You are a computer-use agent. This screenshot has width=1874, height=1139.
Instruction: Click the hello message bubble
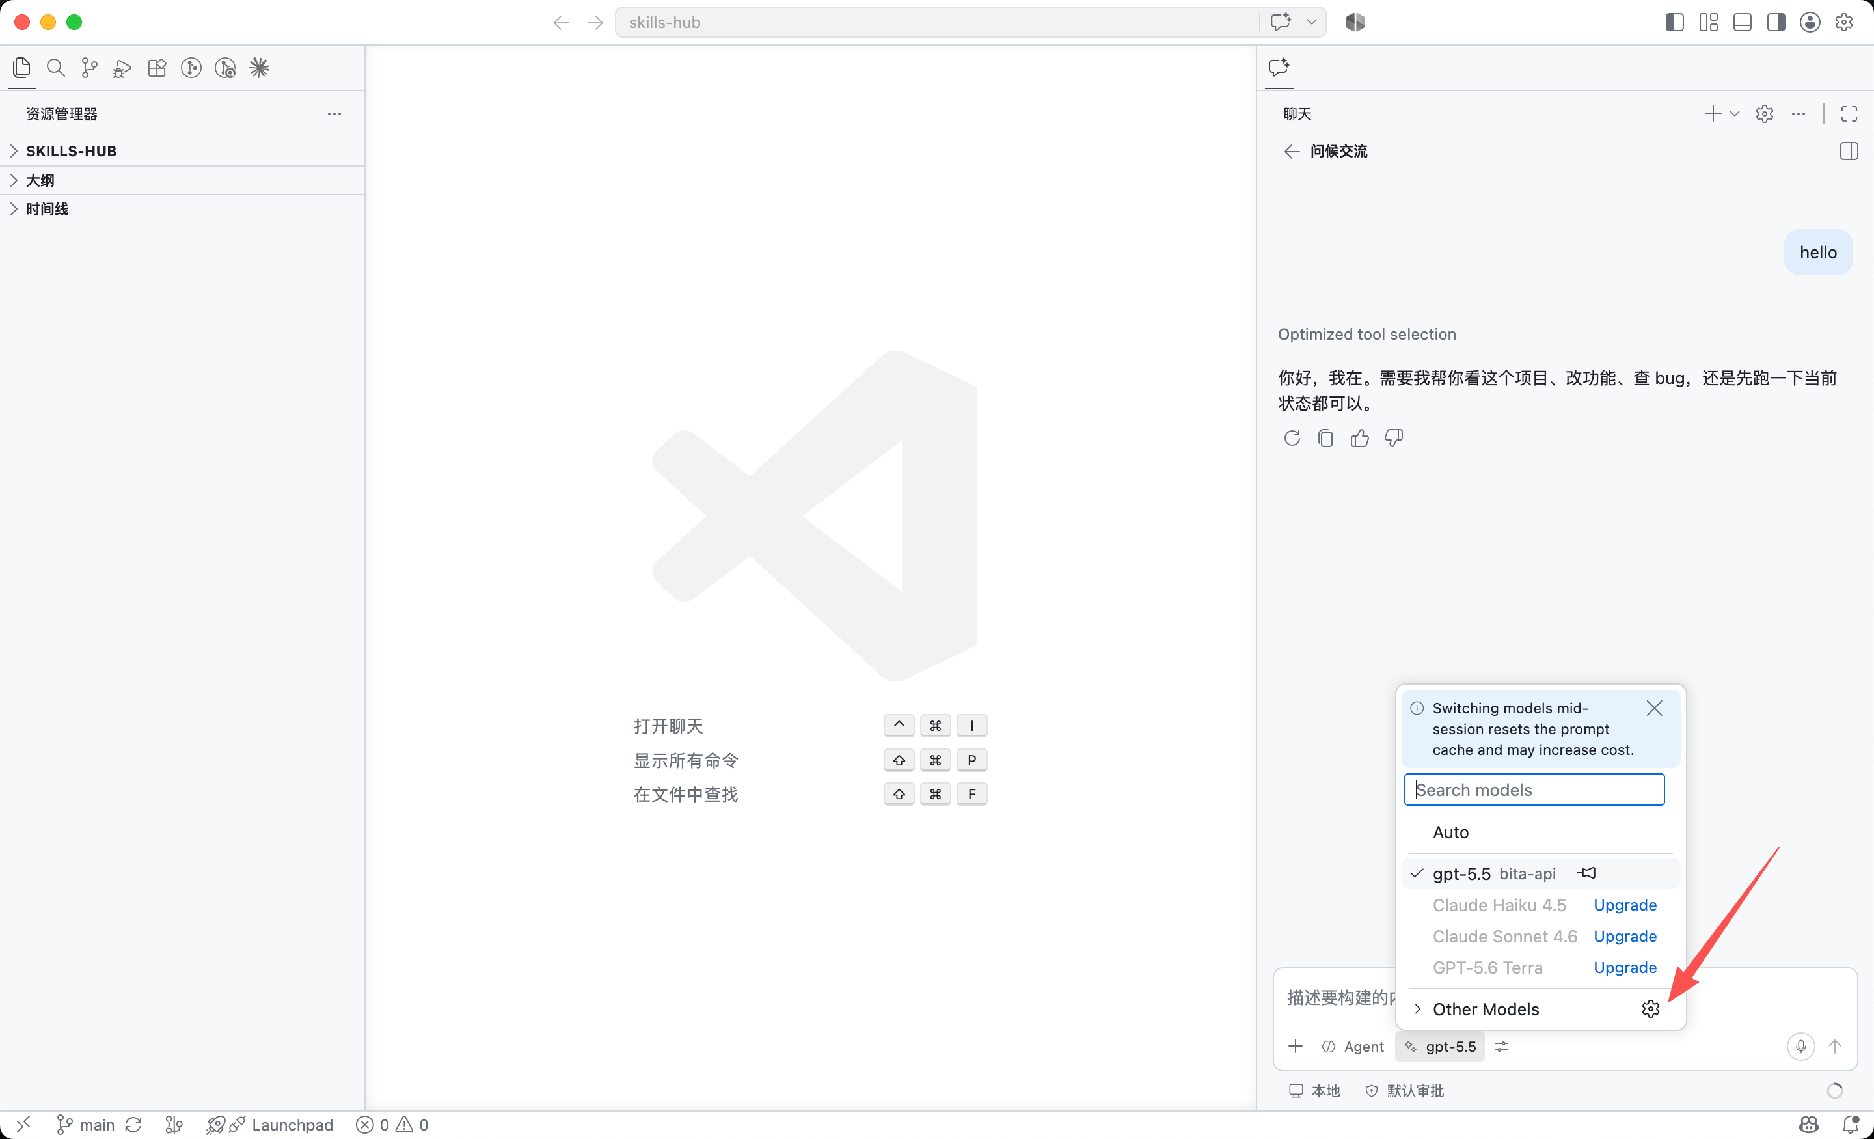pos(1818,252)
